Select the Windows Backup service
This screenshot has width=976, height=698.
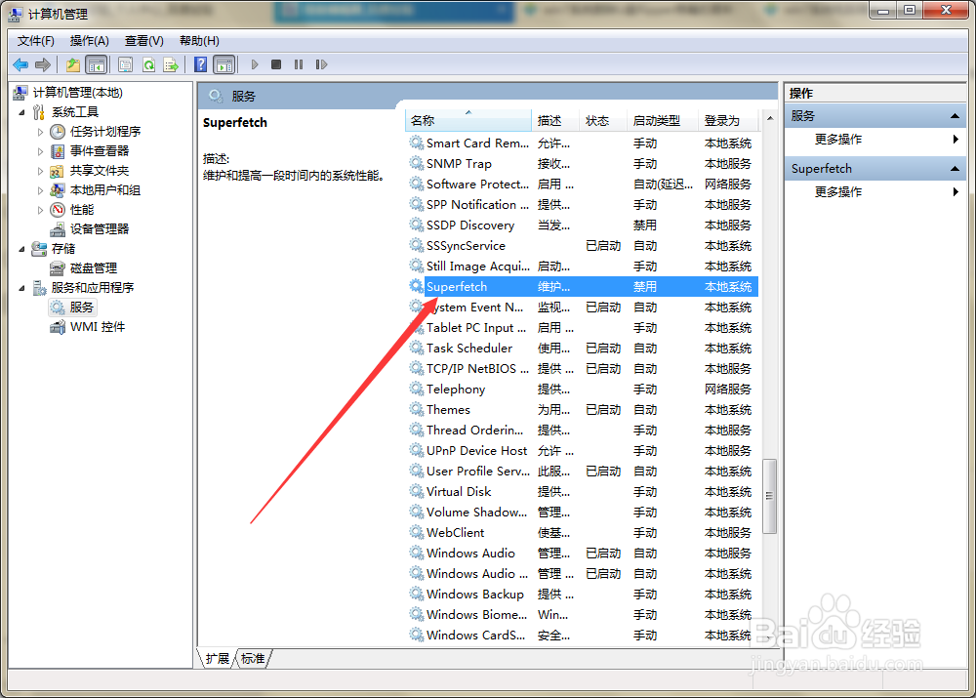pos(583,594)
